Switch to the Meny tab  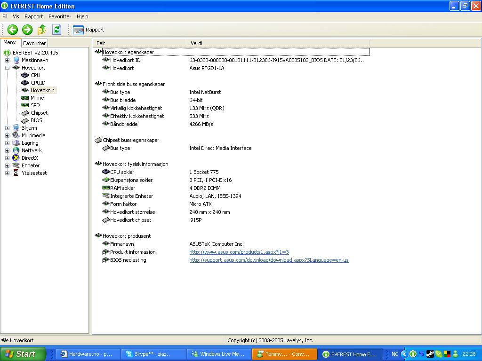click(x=10, y=43)
